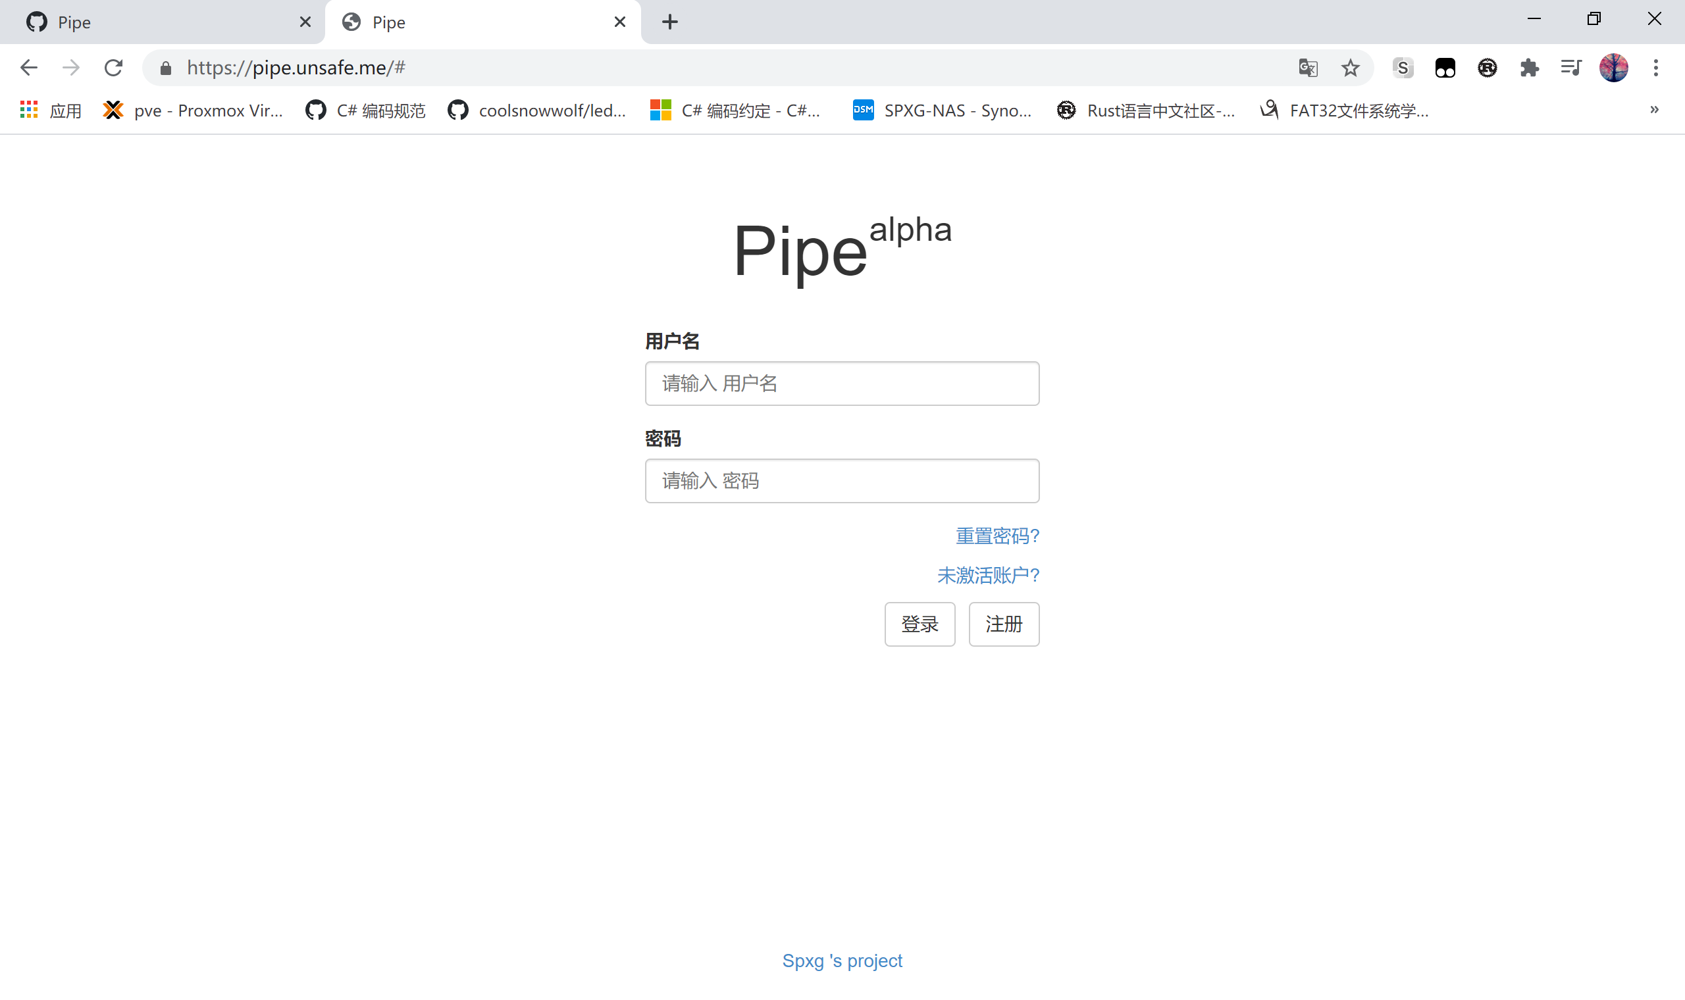
Task: Expand the hidden bookmarks overflow chevron
Action: click(x=1654, y=110)
